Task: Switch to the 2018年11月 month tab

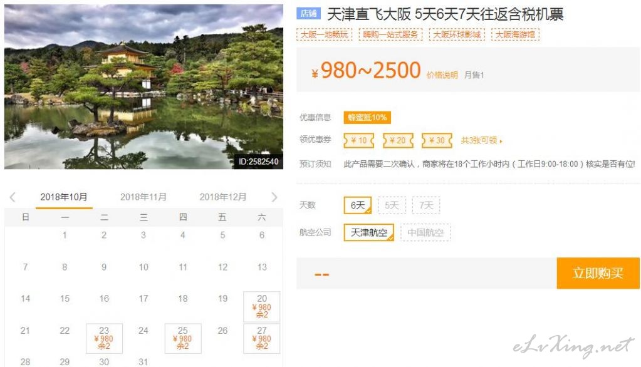Action: tap(143, 197)
